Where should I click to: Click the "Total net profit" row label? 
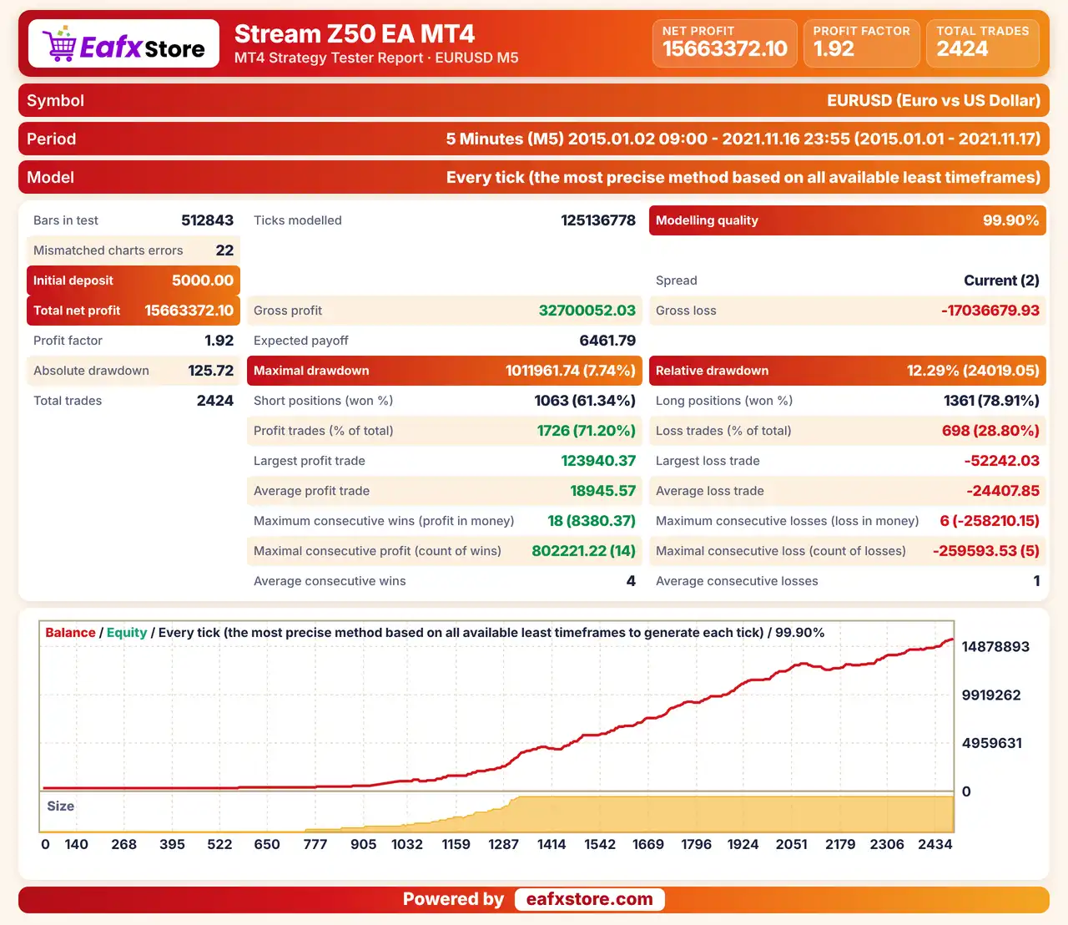(77, 311)
